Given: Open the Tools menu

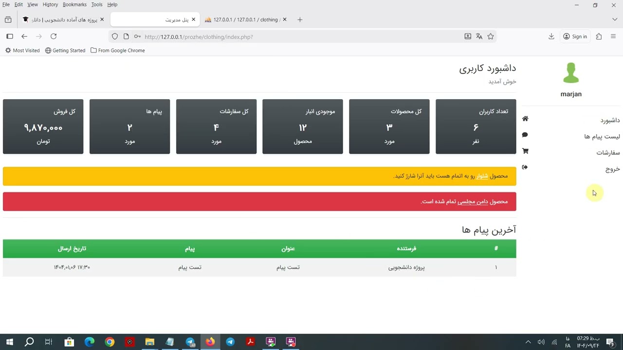Looking at the screenshot, I should [97, 4].
